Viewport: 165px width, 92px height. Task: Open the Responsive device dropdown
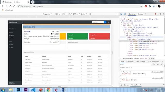[x=47, y=14]
